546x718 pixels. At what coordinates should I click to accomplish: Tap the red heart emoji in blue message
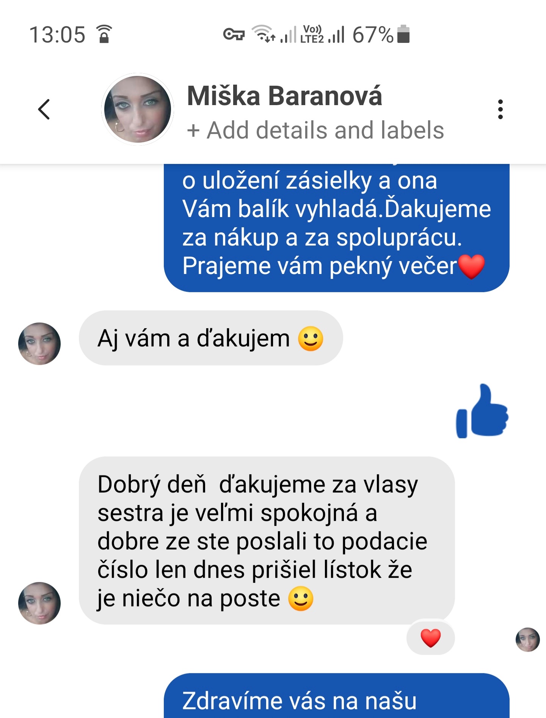(471, 266)
